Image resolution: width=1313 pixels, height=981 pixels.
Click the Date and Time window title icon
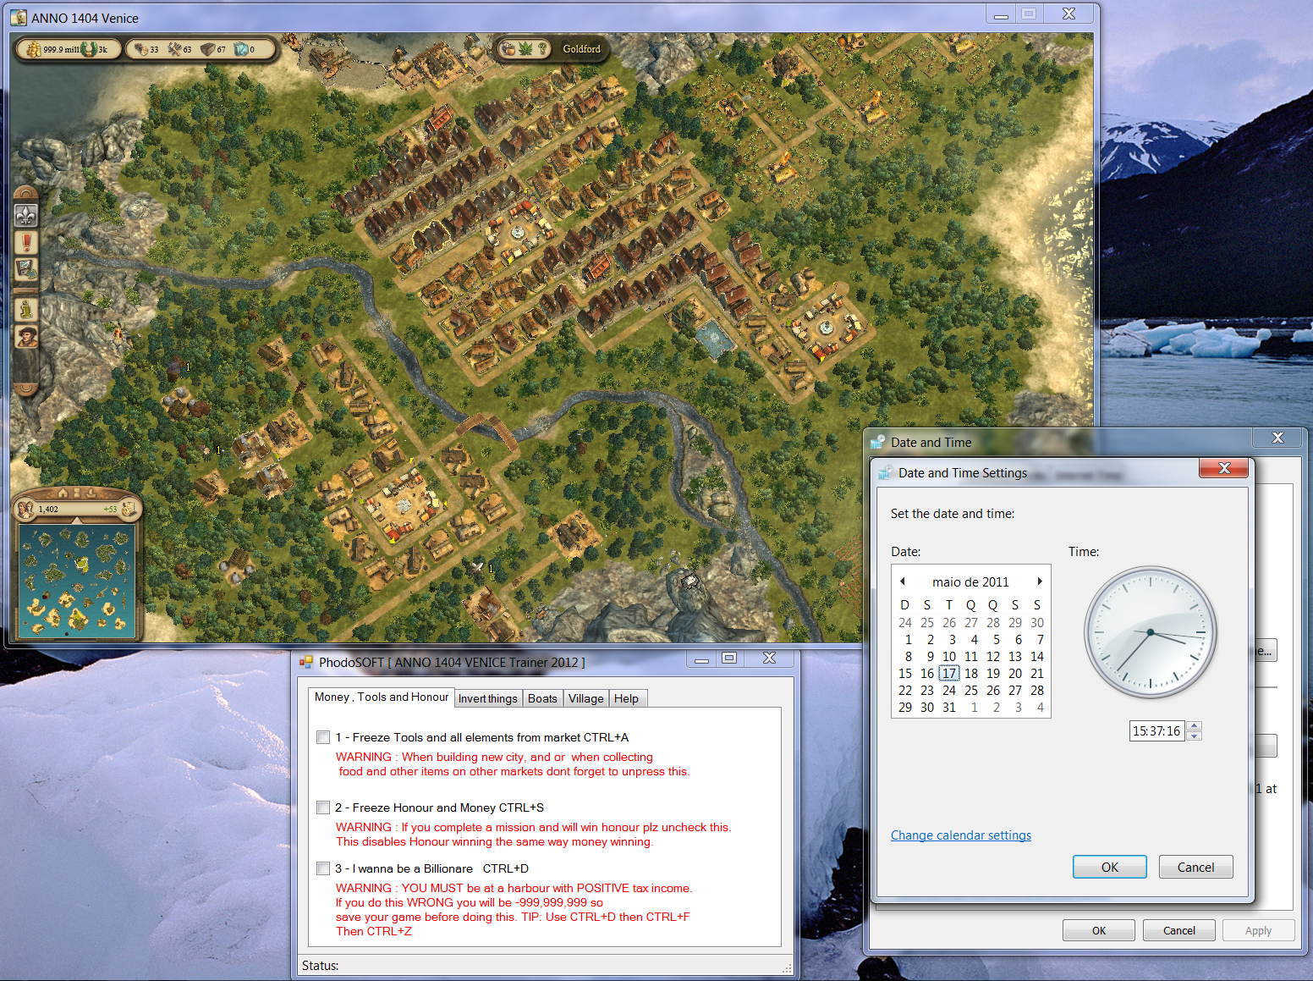click(878, 442)
